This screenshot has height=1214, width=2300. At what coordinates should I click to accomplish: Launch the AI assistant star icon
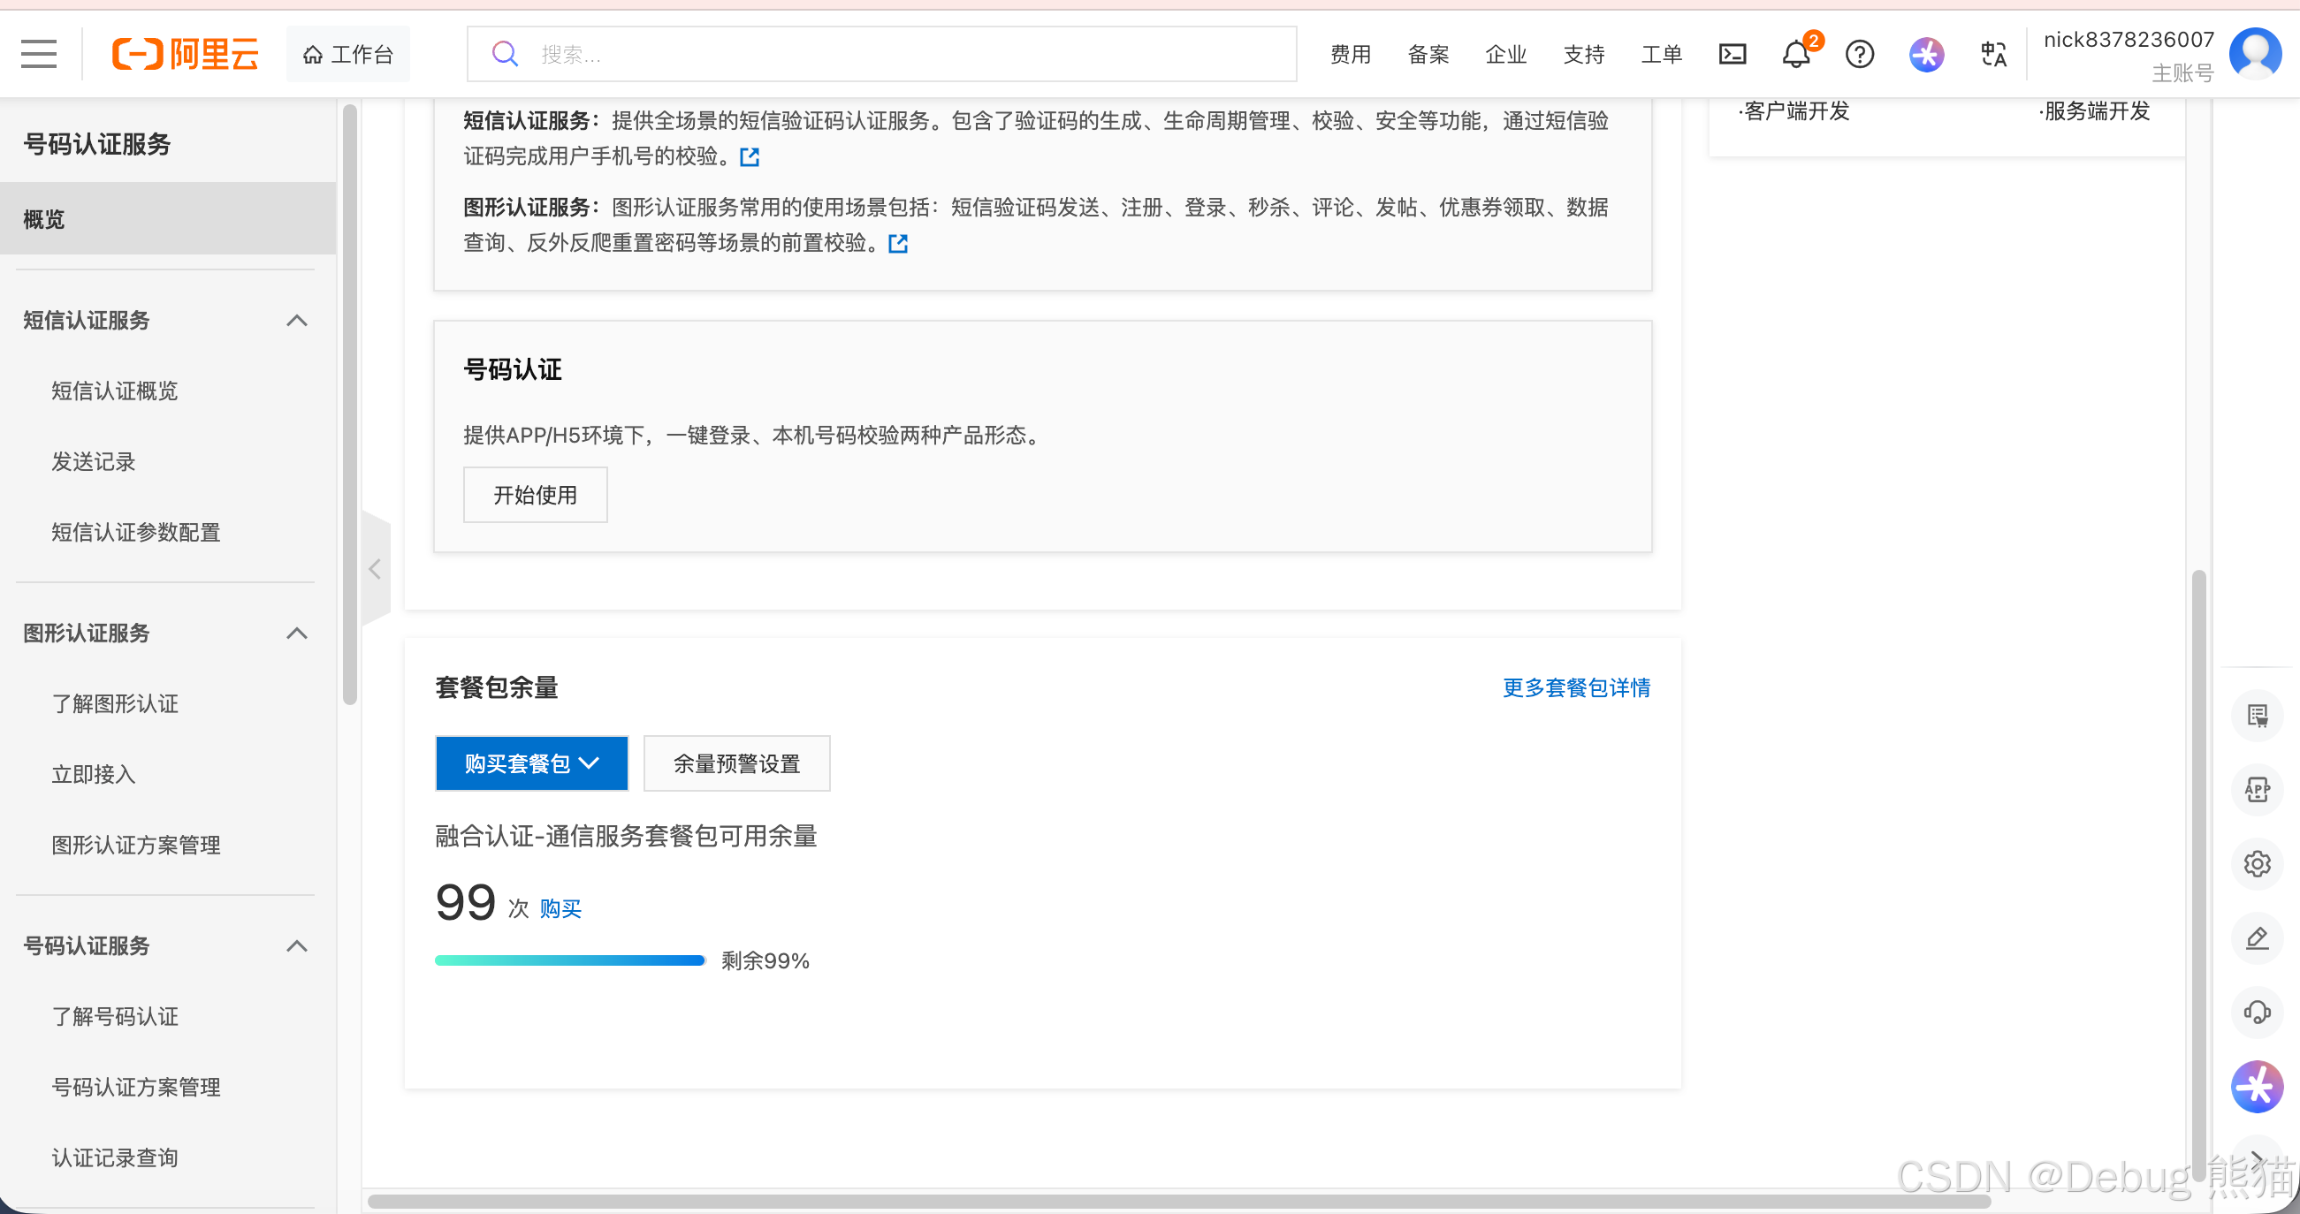[1926, 55]
